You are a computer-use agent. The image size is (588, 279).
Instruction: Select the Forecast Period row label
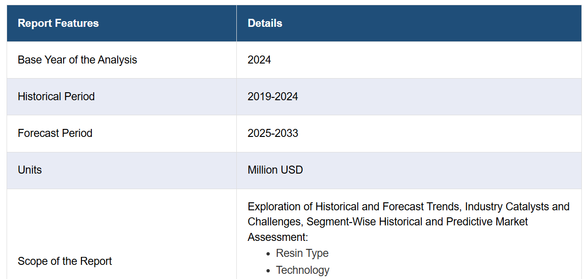[55, 134]
